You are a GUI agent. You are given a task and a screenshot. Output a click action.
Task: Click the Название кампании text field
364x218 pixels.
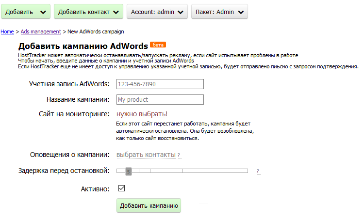tap(160, 100)
